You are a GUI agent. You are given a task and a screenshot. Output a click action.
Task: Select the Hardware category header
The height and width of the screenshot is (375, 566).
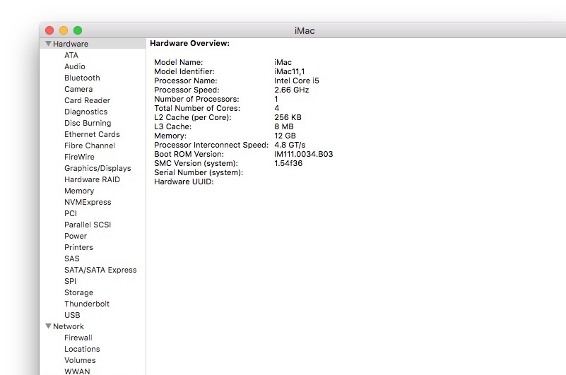click(x=71, y=44)
